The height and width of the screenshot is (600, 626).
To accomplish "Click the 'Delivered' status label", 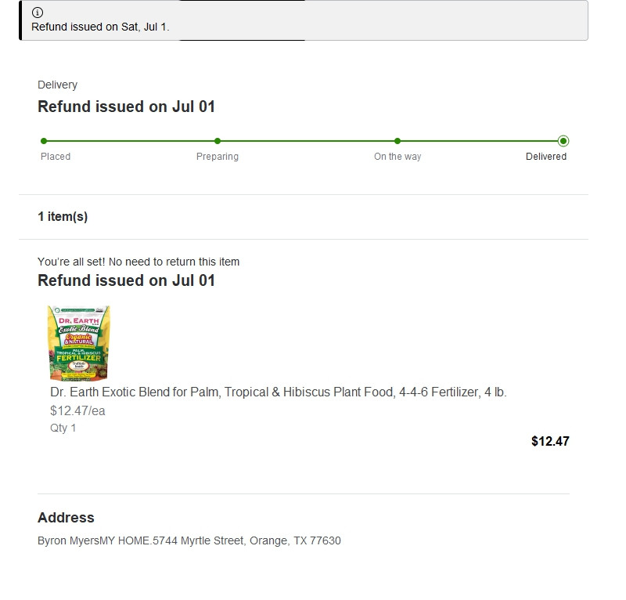I will pos(546,157).
